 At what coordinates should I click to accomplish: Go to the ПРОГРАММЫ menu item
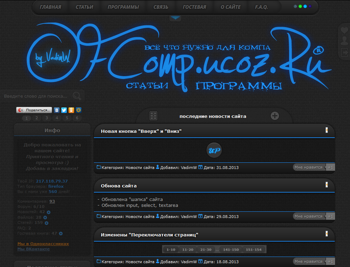tap(123, 7)
